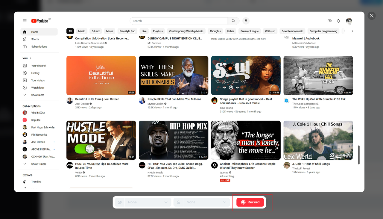Start voice search with the microphone

tap(246, 21)
